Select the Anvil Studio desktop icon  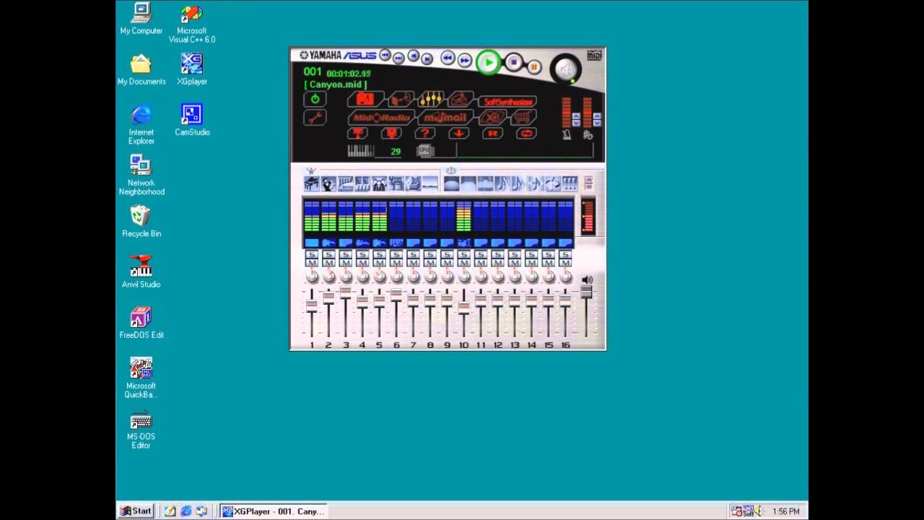point(141,272)
